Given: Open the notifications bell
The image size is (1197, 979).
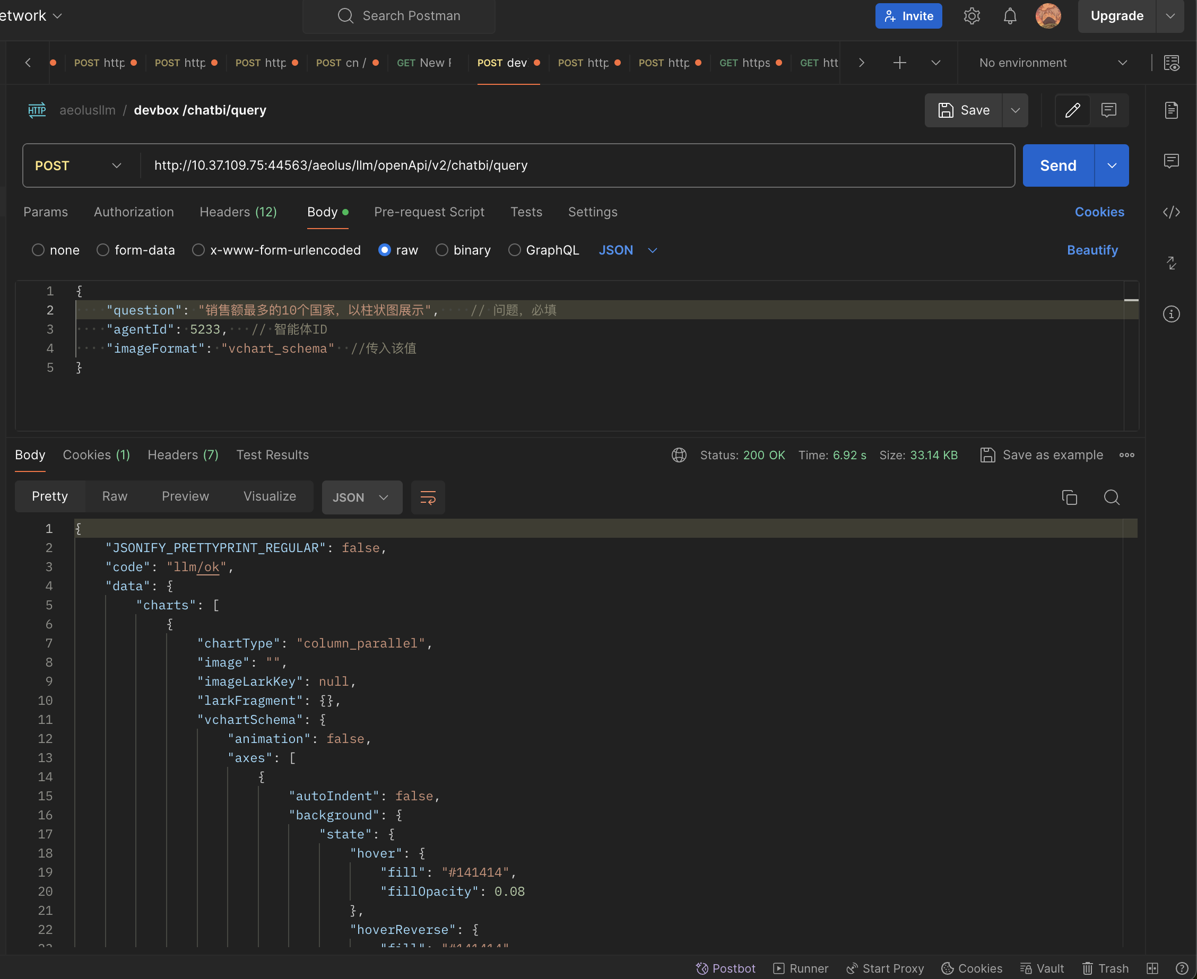Looking at the screenshot, I should pyautogui.click(x=1010, y=16).
